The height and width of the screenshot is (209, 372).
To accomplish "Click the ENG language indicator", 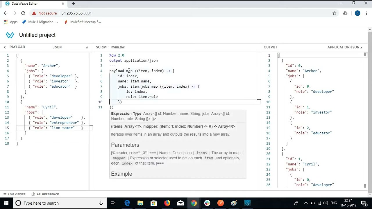I will point(334,203).
